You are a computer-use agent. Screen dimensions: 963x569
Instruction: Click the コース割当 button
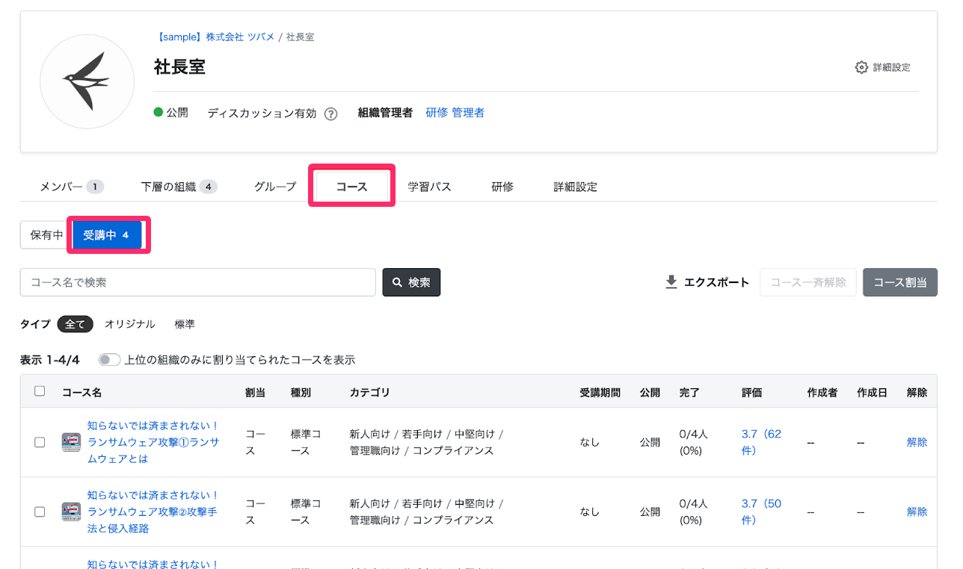tap(899, 282)
